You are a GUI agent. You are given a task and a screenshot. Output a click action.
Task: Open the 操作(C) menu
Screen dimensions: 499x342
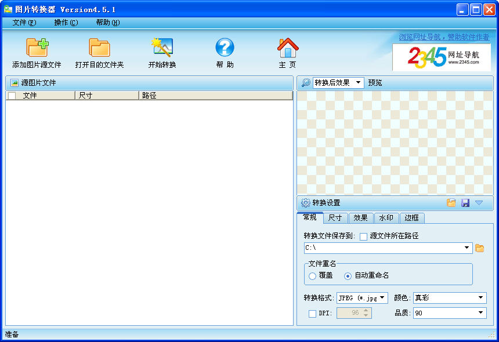[x=66, y=23]
